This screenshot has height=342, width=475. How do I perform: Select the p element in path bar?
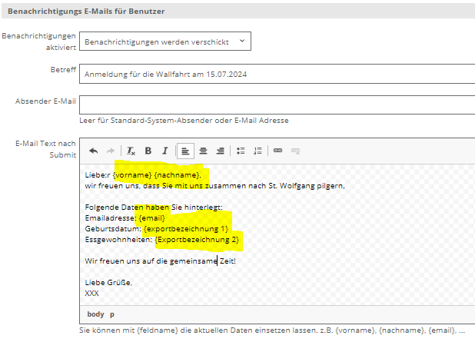[x=112, y=314]
